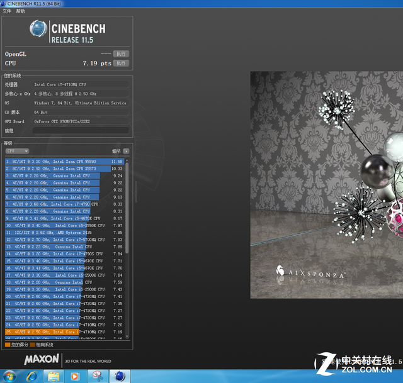
Task: Switch to Cinebench in the taskbar
Action: coord(120,375)
